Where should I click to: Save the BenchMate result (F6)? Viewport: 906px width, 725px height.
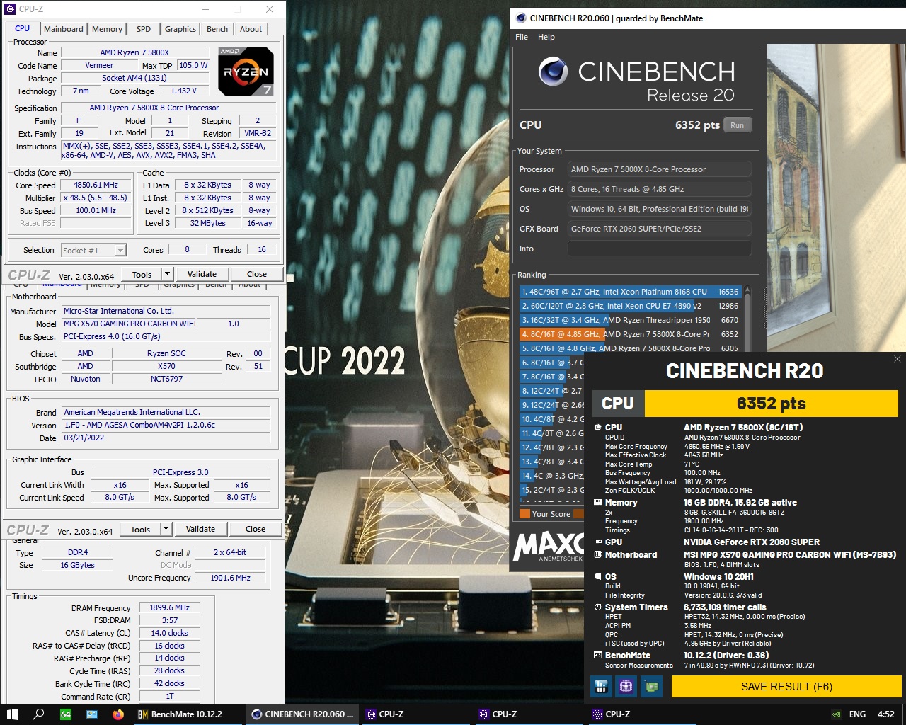point(786,687)
